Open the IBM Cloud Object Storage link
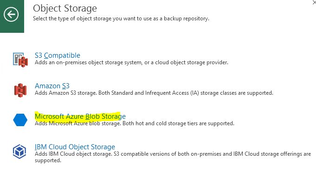 pyautogui.click(x=75, y=147)
